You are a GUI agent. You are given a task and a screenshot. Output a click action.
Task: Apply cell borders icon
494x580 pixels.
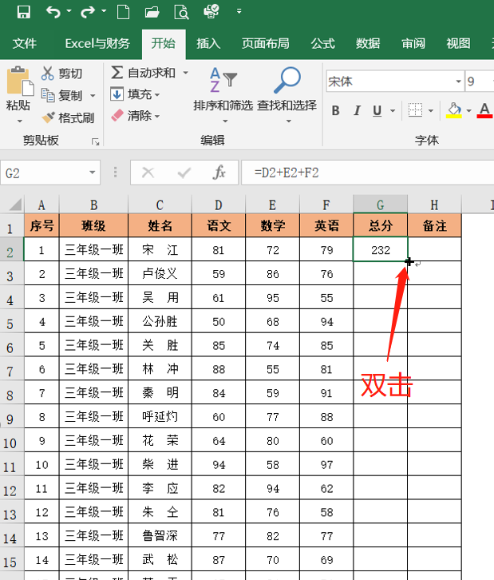(x=415, y=110)
